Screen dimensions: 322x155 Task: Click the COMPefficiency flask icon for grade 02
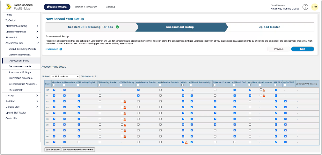(125, 102)
